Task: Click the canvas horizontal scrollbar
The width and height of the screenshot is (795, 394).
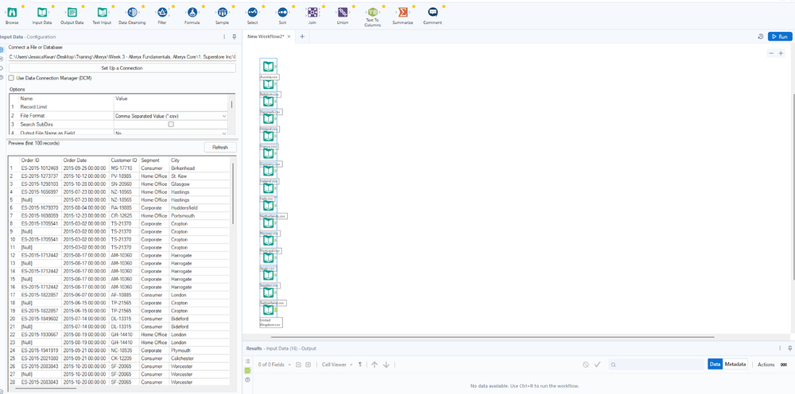Action: pos(493,337)
